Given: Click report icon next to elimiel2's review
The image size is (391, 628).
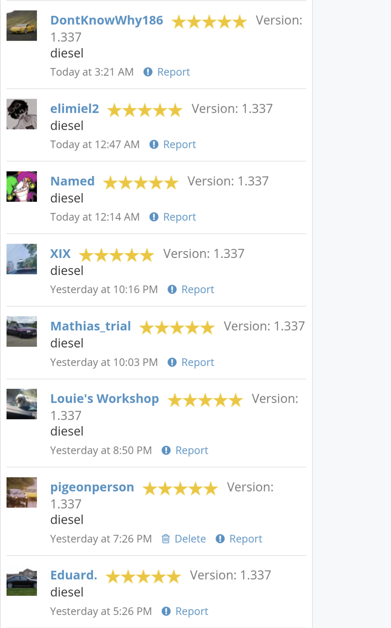Looking at the screenshot, I should click(x=154, y=144).
